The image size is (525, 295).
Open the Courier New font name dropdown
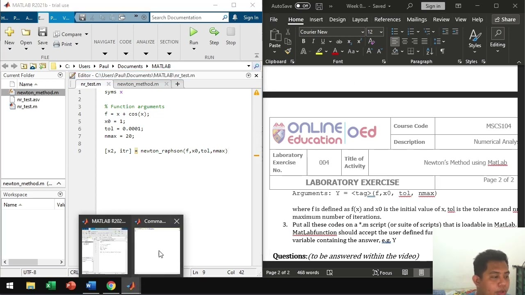[363, 32]
